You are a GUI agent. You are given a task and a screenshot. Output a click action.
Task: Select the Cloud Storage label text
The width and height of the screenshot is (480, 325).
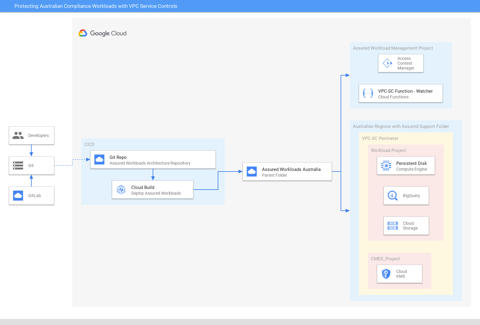click(410, 226)
